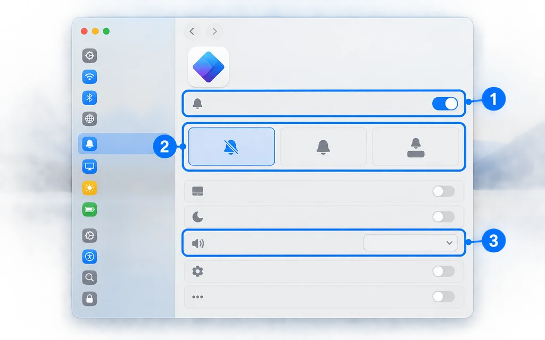Click the yellow sun icon in the sidebar
This screenshot has height=340, width=545.
(89, 188)
